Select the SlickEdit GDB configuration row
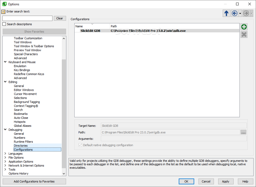 [157, 31]
